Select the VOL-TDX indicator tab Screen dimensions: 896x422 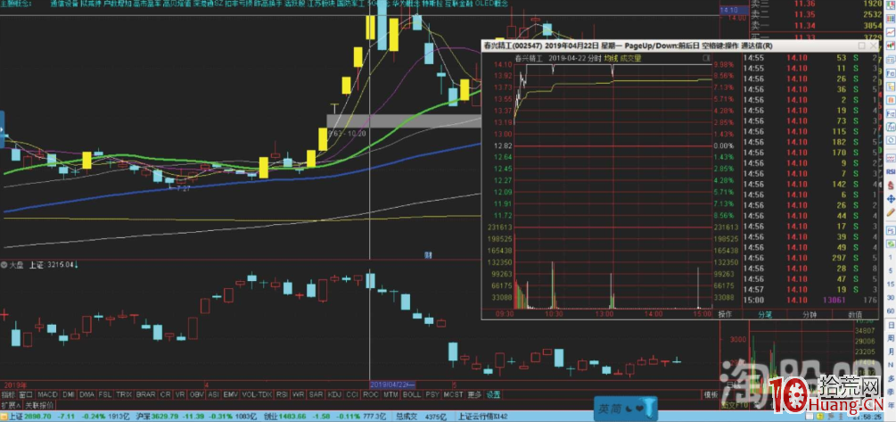coord(257,394)
